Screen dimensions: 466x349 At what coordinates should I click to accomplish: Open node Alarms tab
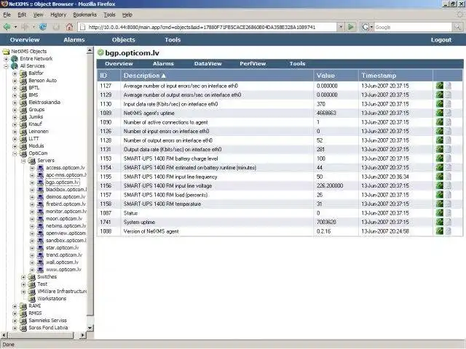point(163,63)
